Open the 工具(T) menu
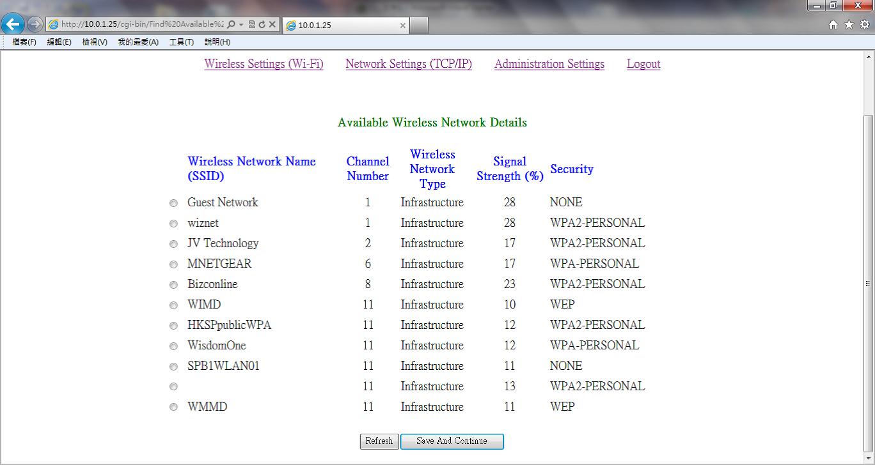Image resolution: width=875 pixels, height=465 pixels. click(x=181, y=42)
